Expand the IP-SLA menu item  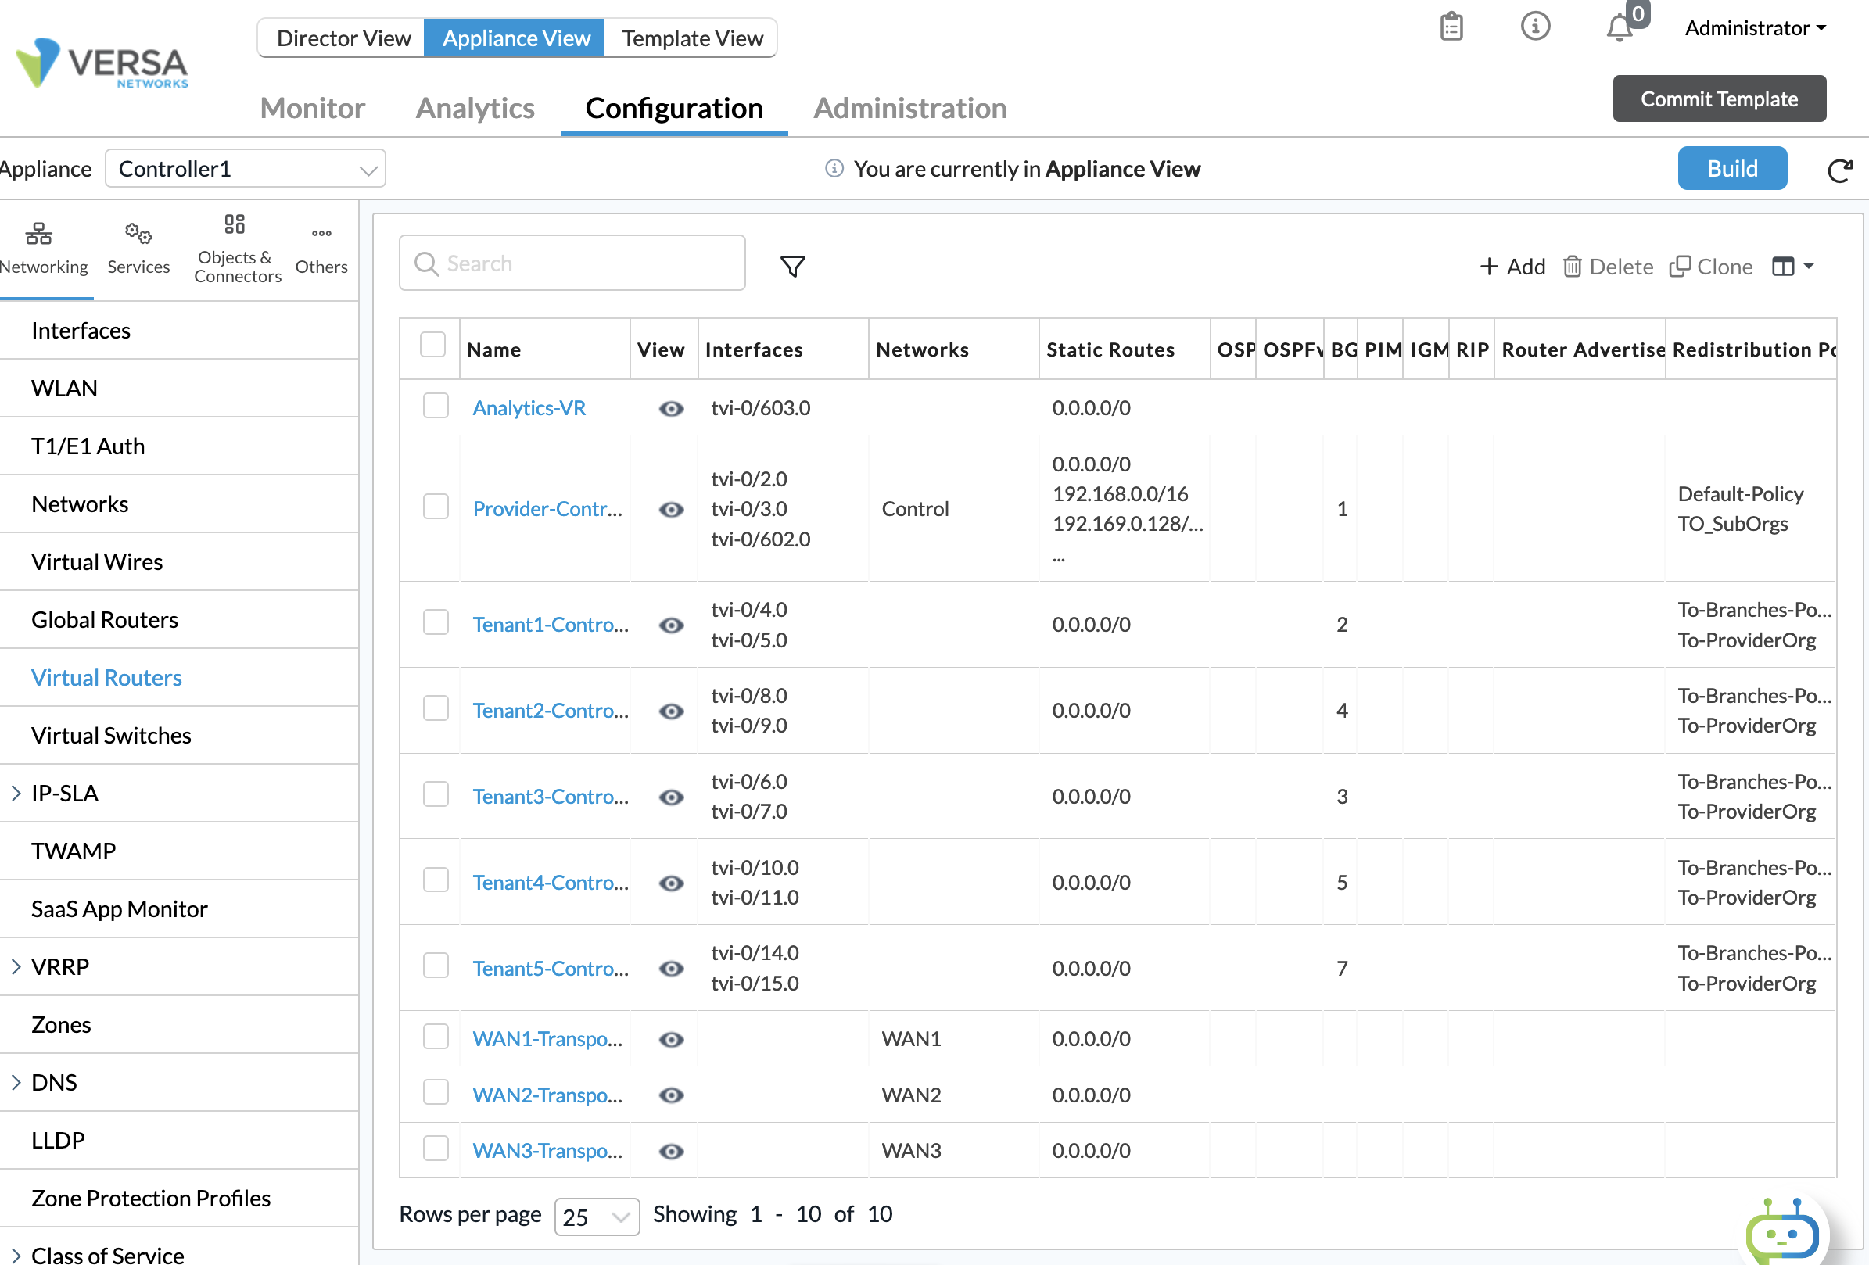tap(16, 793)
